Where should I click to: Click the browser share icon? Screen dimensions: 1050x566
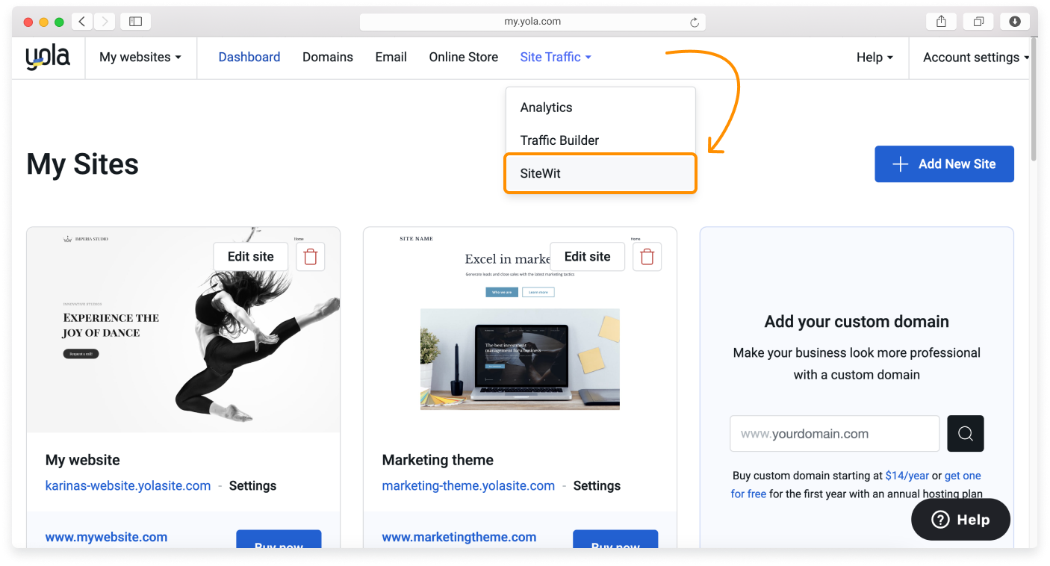pyautogui.click(x=940, y=21)
